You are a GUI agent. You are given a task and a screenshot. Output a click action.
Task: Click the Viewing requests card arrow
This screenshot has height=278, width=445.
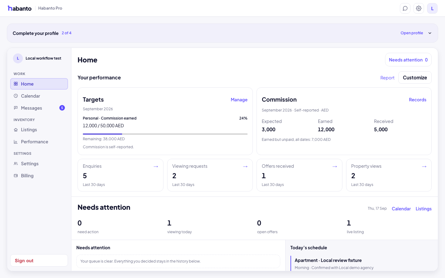click(245, 166)
